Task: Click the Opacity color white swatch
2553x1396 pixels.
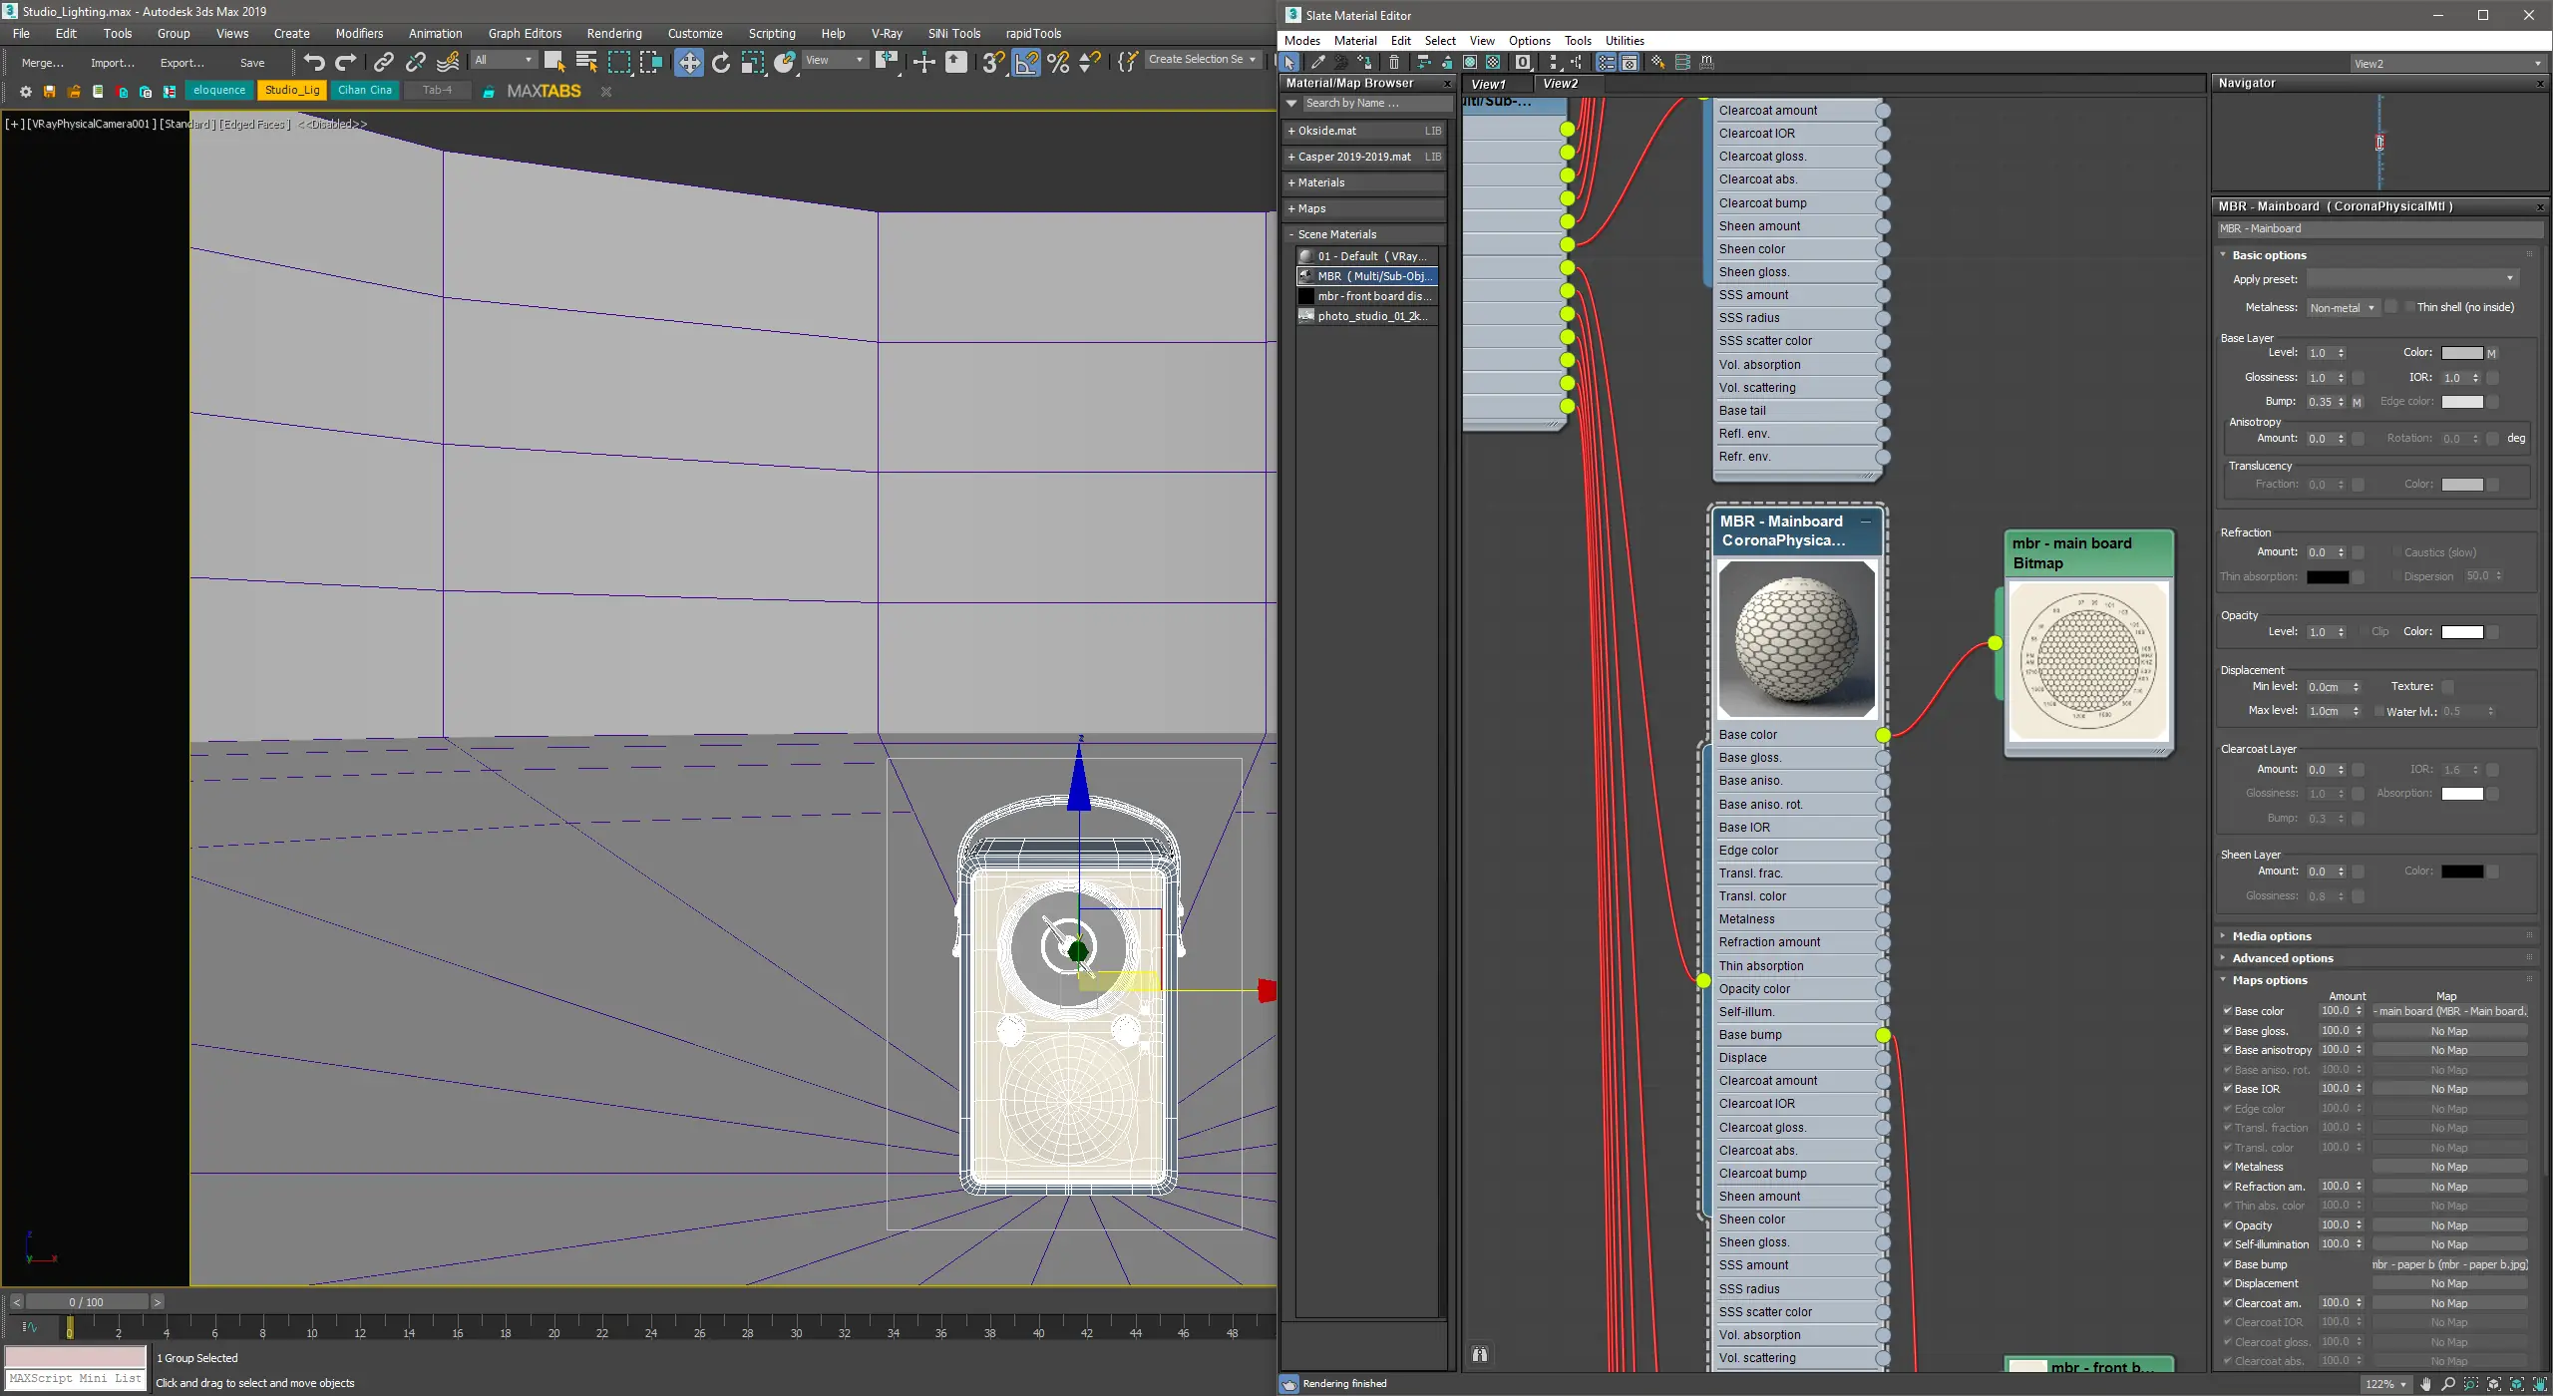Action: pyautogui.click(x=2461, y=631)
